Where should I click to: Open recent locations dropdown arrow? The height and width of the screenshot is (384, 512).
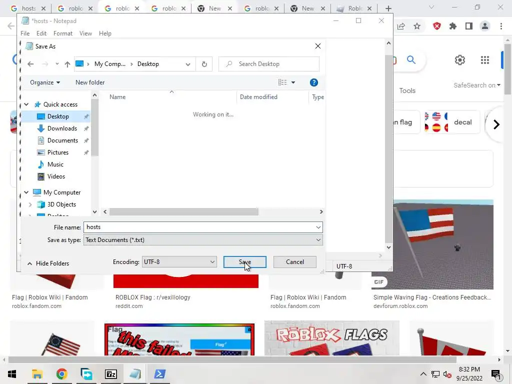[57, 64]
